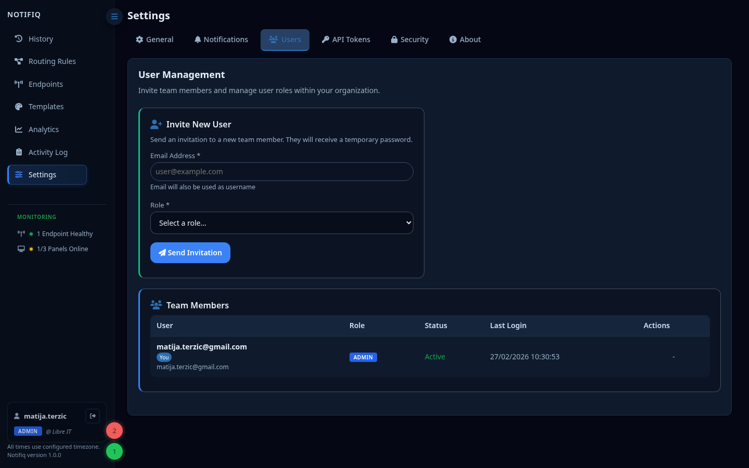Click the Templates palette icon
The image size is (749, 468).
(19, 107)
